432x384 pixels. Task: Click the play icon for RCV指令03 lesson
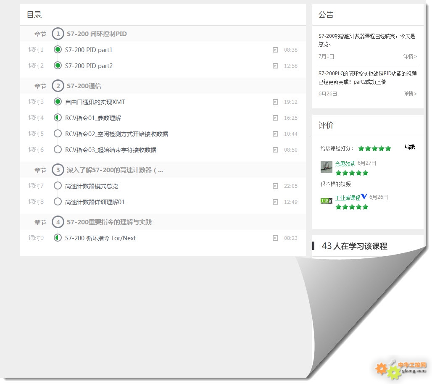click(x=275, y=150)
